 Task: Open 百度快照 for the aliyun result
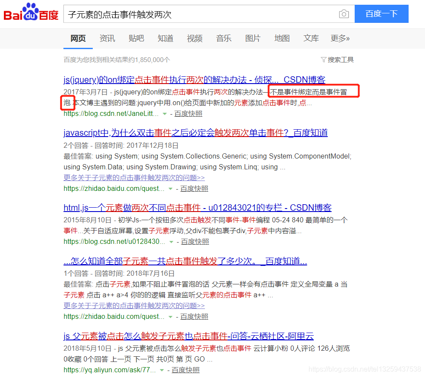click(x=186, y=370)
